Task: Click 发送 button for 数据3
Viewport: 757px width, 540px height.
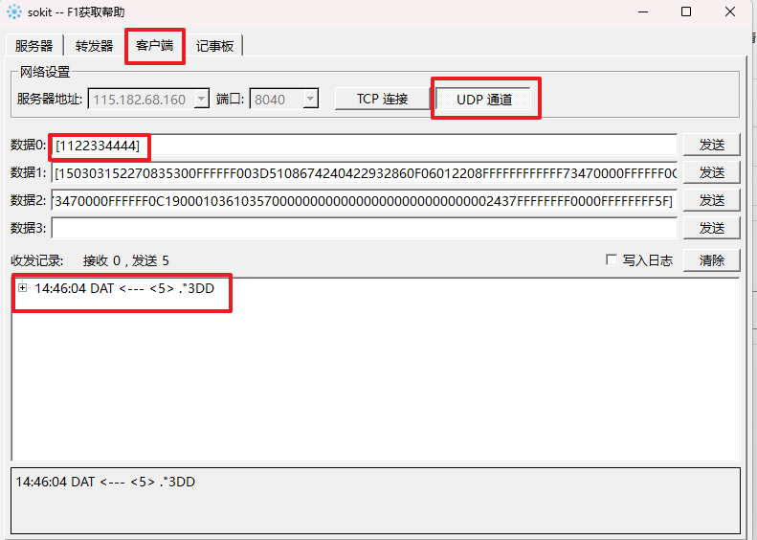Action: tap(712, 228)
